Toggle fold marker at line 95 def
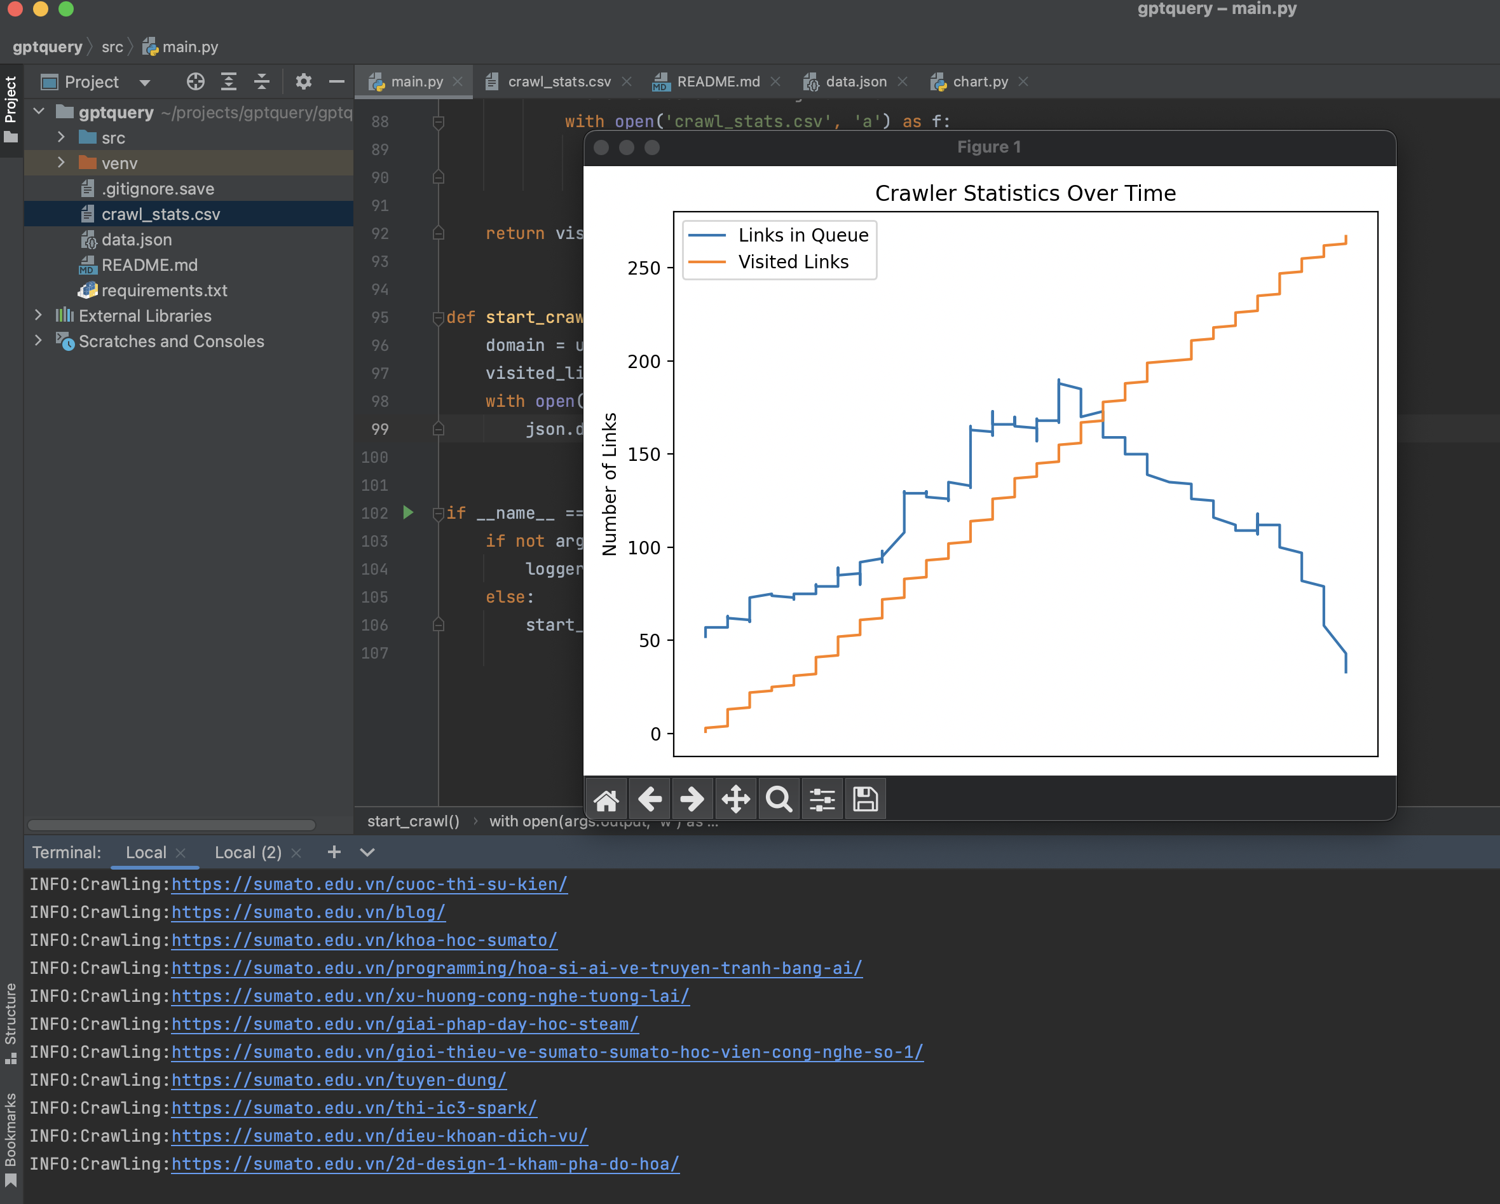Viewport: 1500px width, 1204px height. 439,318
